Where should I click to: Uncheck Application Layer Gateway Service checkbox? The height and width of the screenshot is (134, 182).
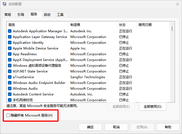point(10,37)
